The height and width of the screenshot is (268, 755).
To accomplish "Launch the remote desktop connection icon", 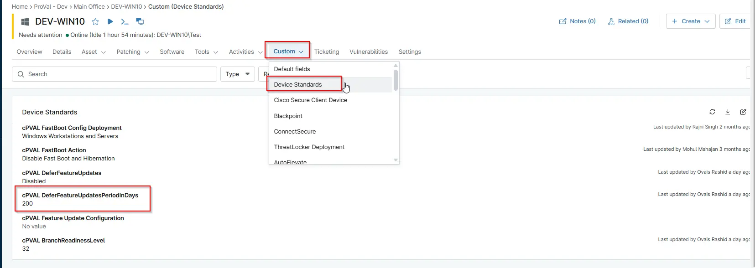I will (140, 21).
